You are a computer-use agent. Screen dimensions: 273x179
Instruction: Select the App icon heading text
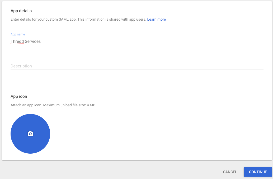(x=19, y=97)
